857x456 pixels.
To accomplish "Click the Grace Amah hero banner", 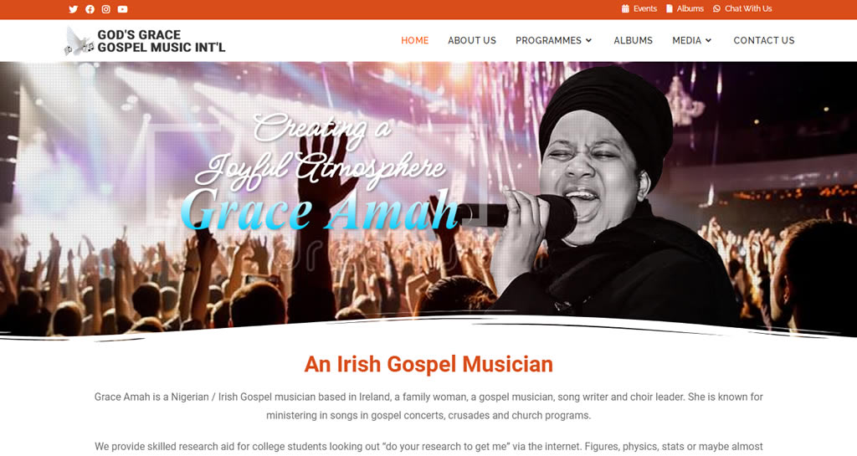I will pyautogui.click(x=428, y=199).
